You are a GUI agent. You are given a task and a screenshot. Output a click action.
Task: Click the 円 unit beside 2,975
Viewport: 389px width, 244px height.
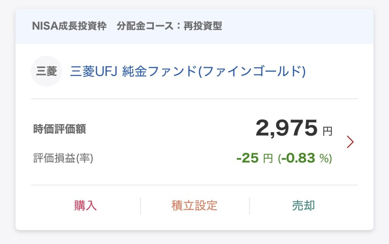327,132
